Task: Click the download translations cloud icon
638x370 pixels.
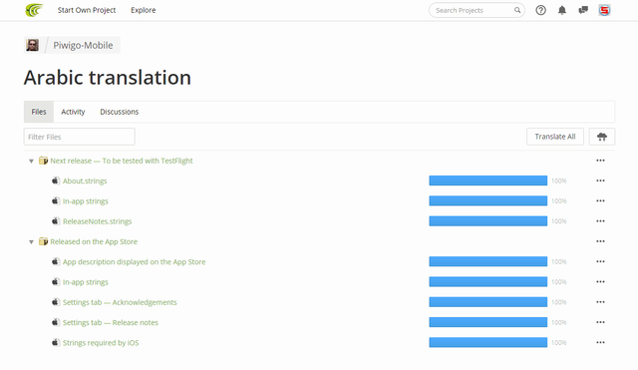Action: (602, 137)
